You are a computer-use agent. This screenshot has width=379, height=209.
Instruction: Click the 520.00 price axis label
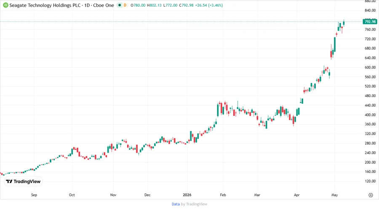(370, 86)
